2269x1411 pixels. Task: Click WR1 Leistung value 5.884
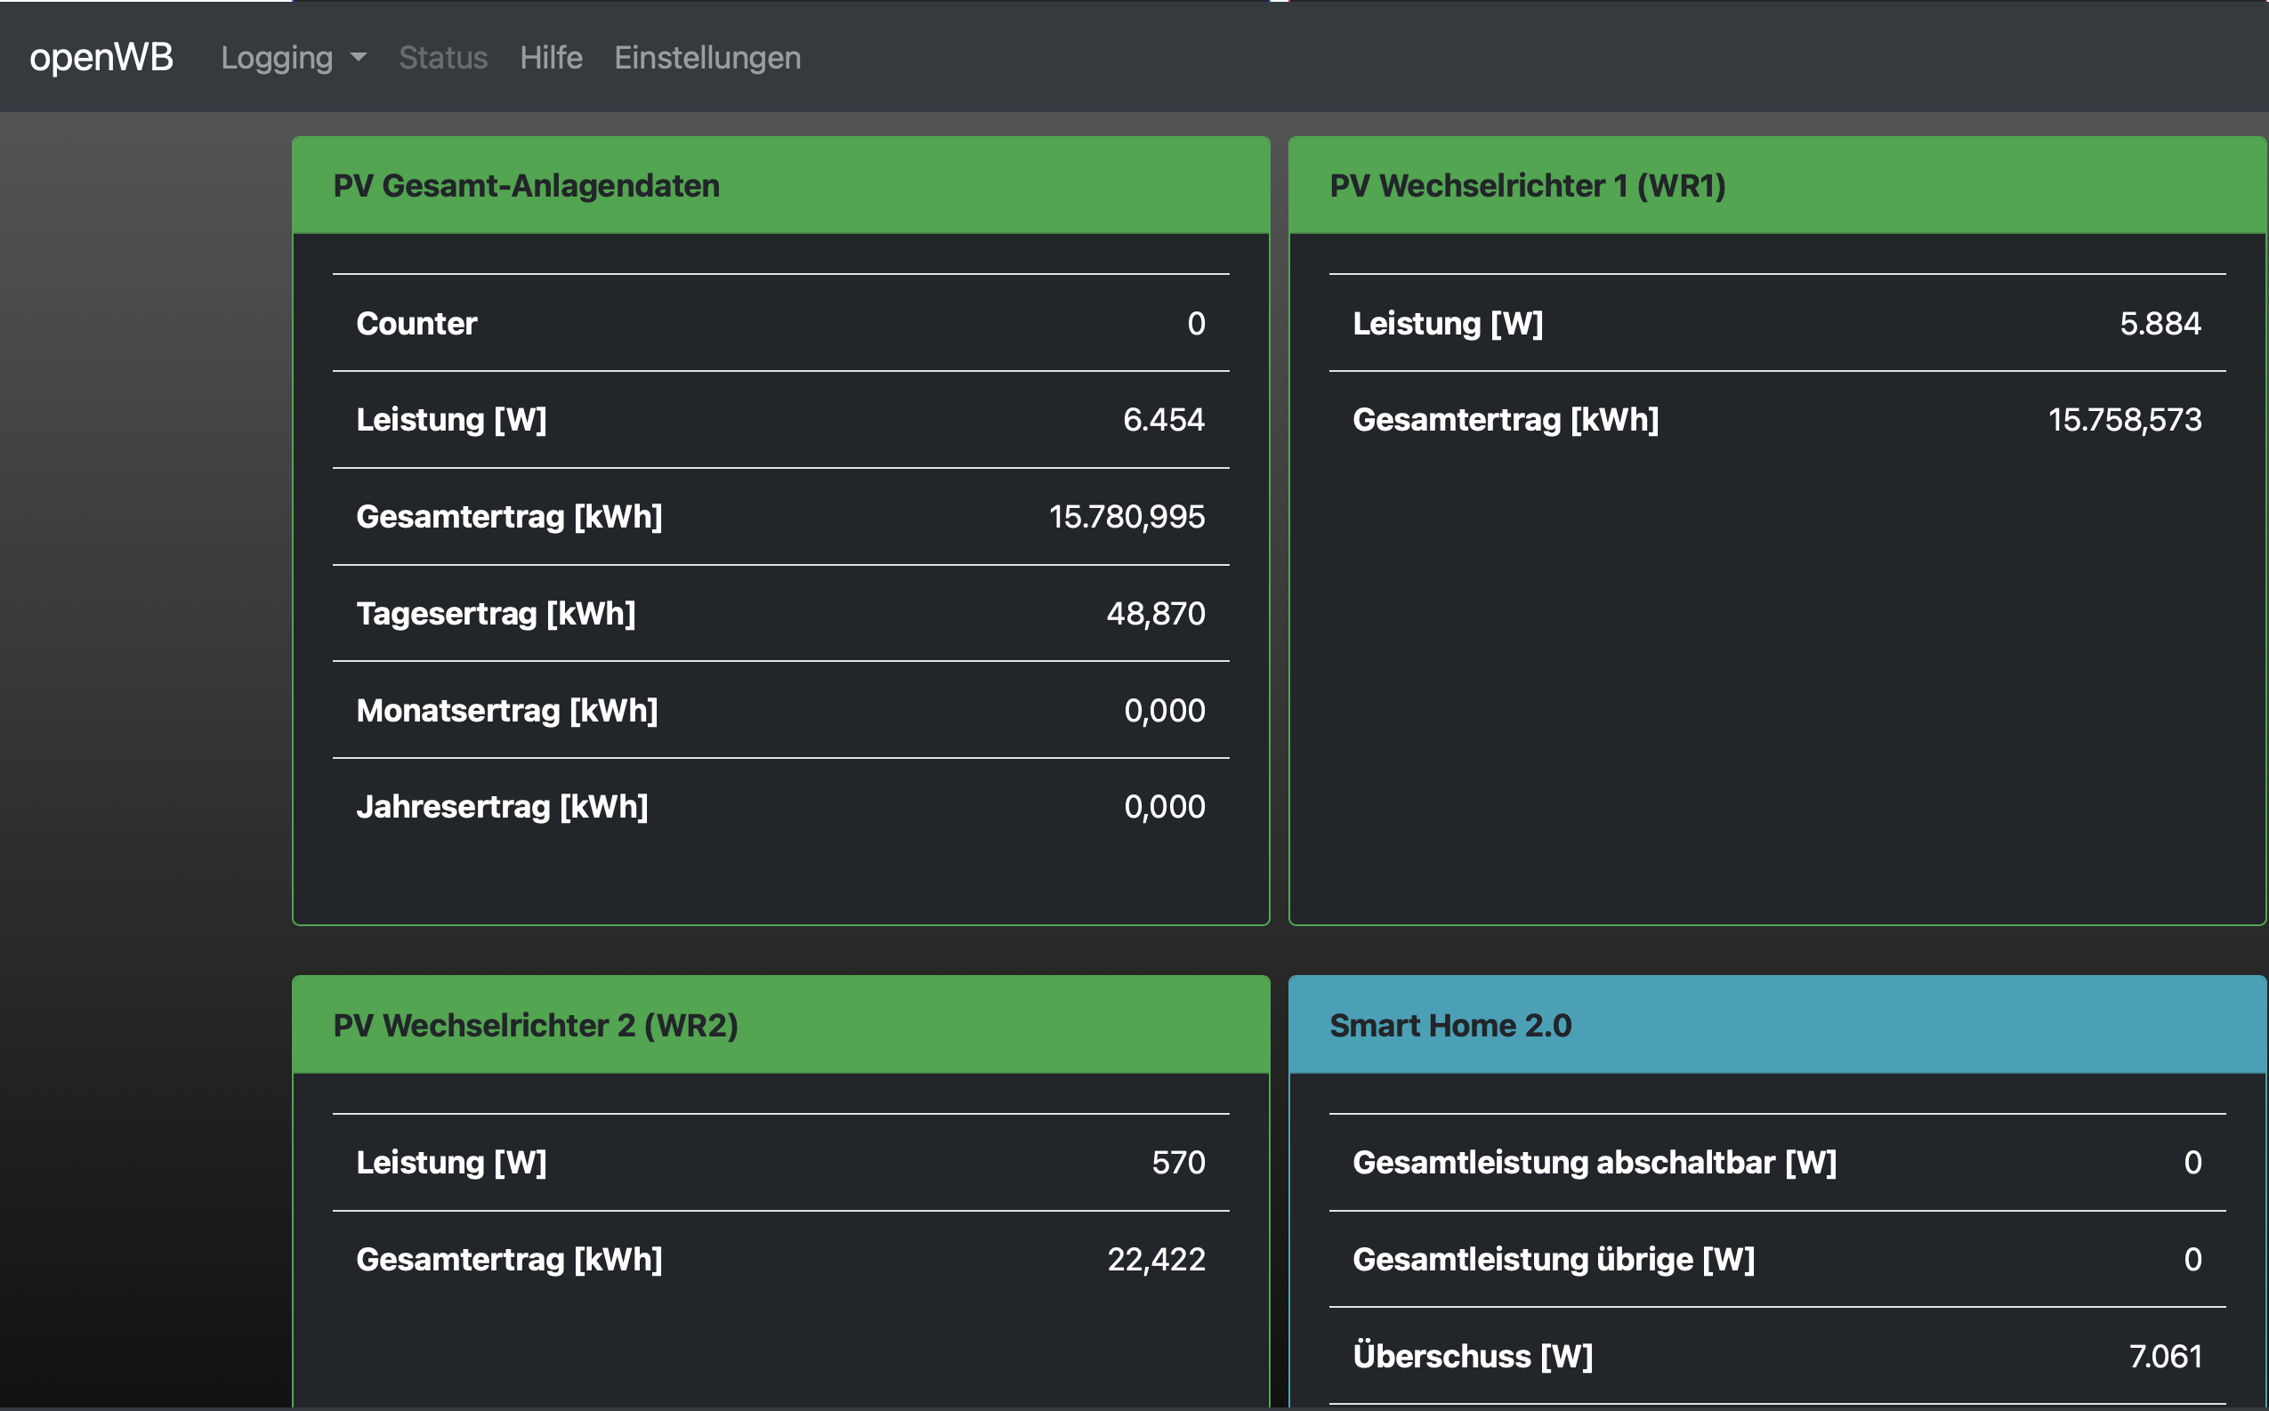pos(2159,323)
